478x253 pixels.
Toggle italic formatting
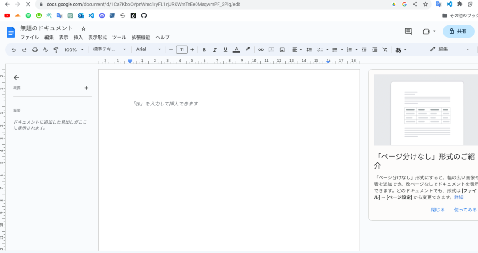pos(215,49)
